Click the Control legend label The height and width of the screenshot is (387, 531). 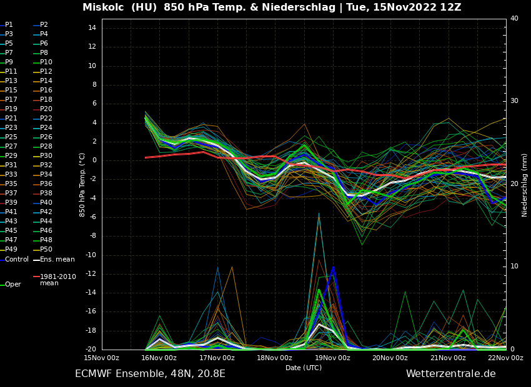[16, 260]
